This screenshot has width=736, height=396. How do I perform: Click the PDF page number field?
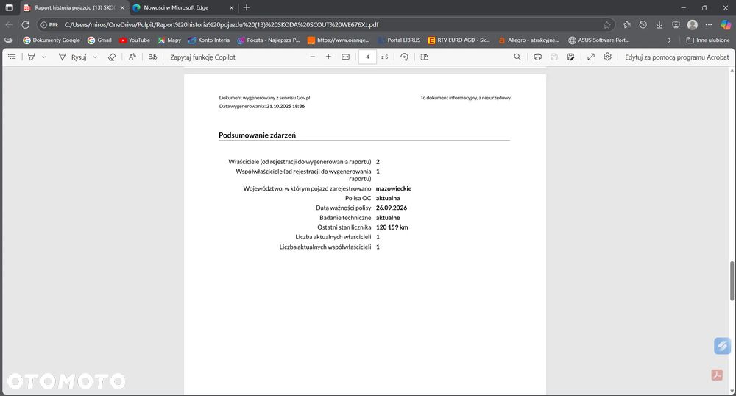[367, 57]
